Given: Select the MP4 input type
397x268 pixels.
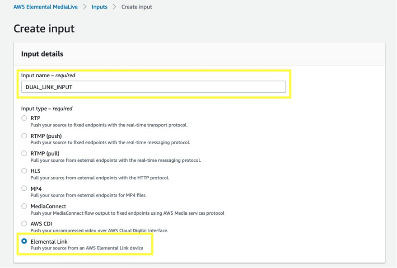Looking at the screenshot, I should [24, 188].
